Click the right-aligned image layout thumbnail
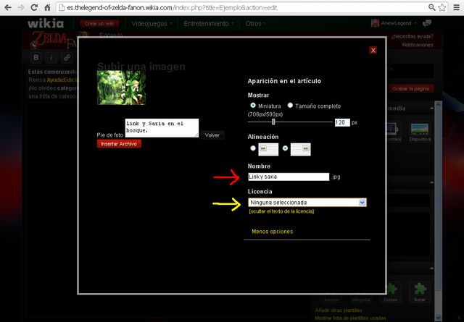 point(301,149)
